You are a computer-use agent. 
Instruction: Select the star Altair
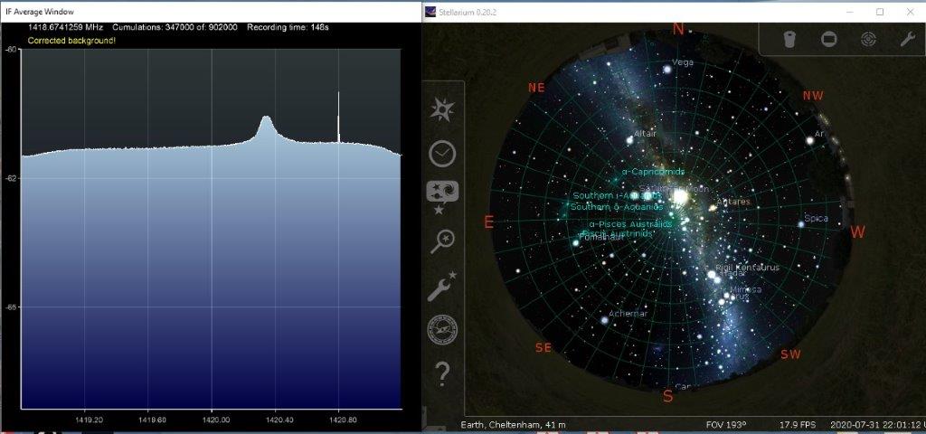pos(630,139)
